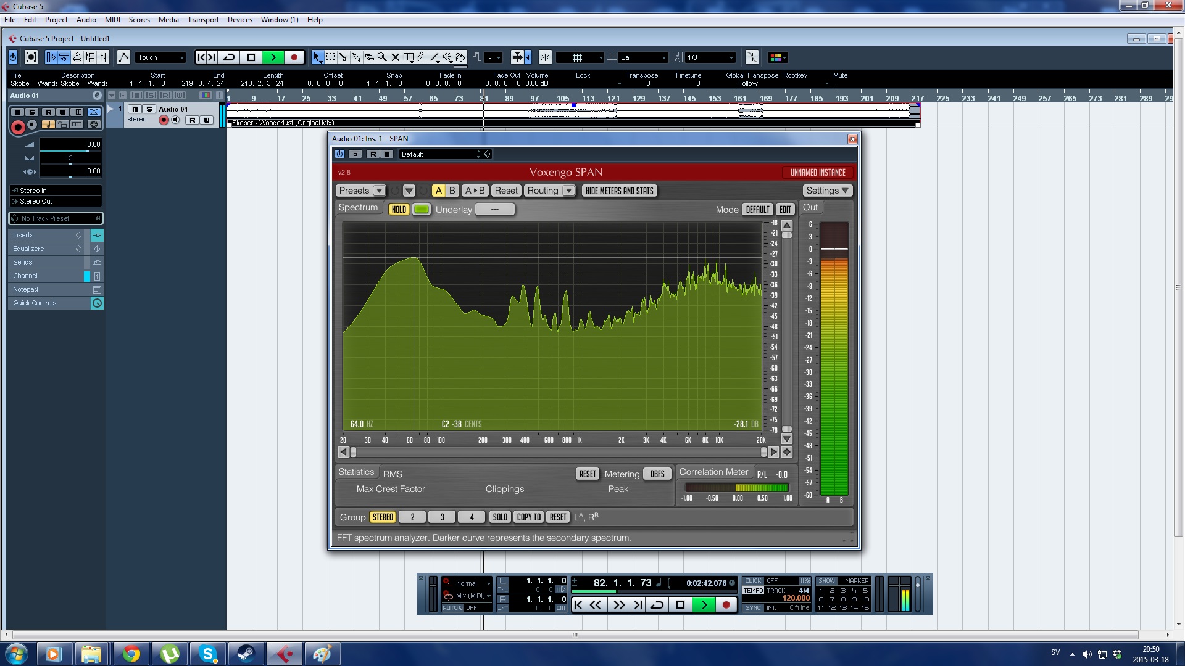Select A state in SPAN

(x=438, y=191)
